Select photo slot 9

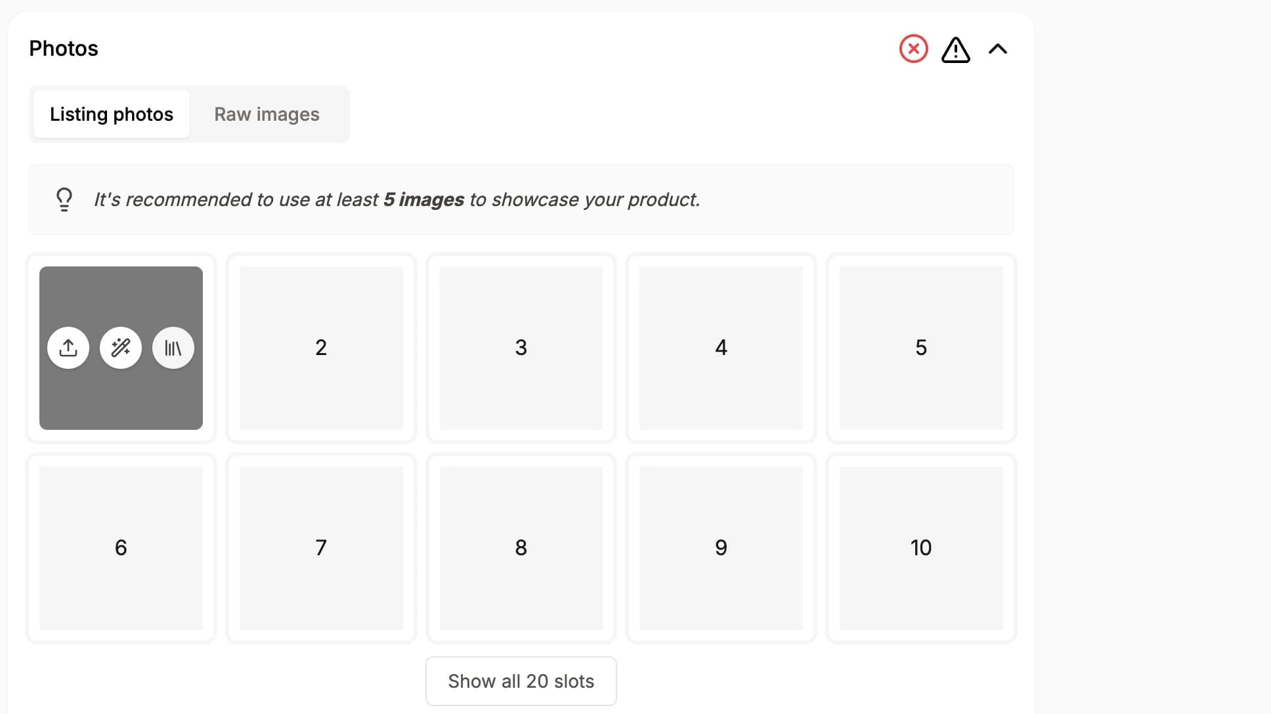(721, 548)
